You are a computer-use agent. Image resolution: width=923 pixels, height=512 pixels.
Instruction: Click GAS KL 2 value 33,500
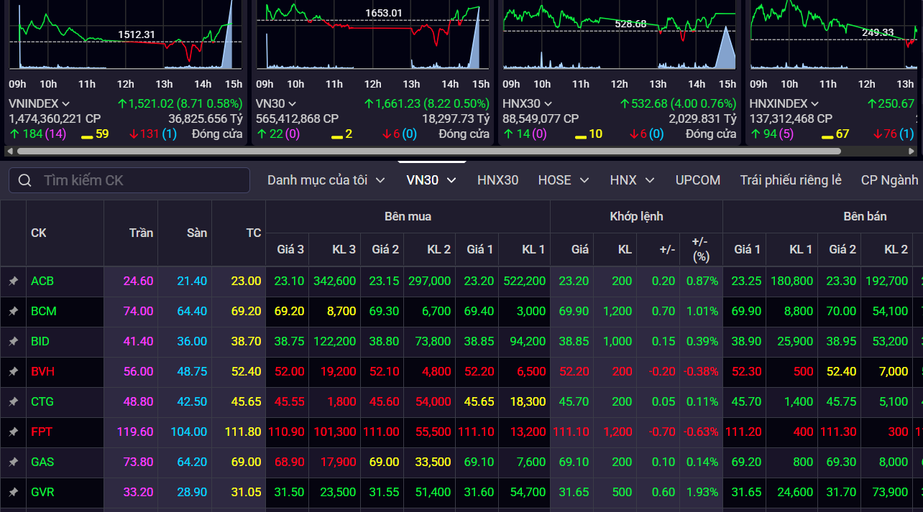coord(433,462)
